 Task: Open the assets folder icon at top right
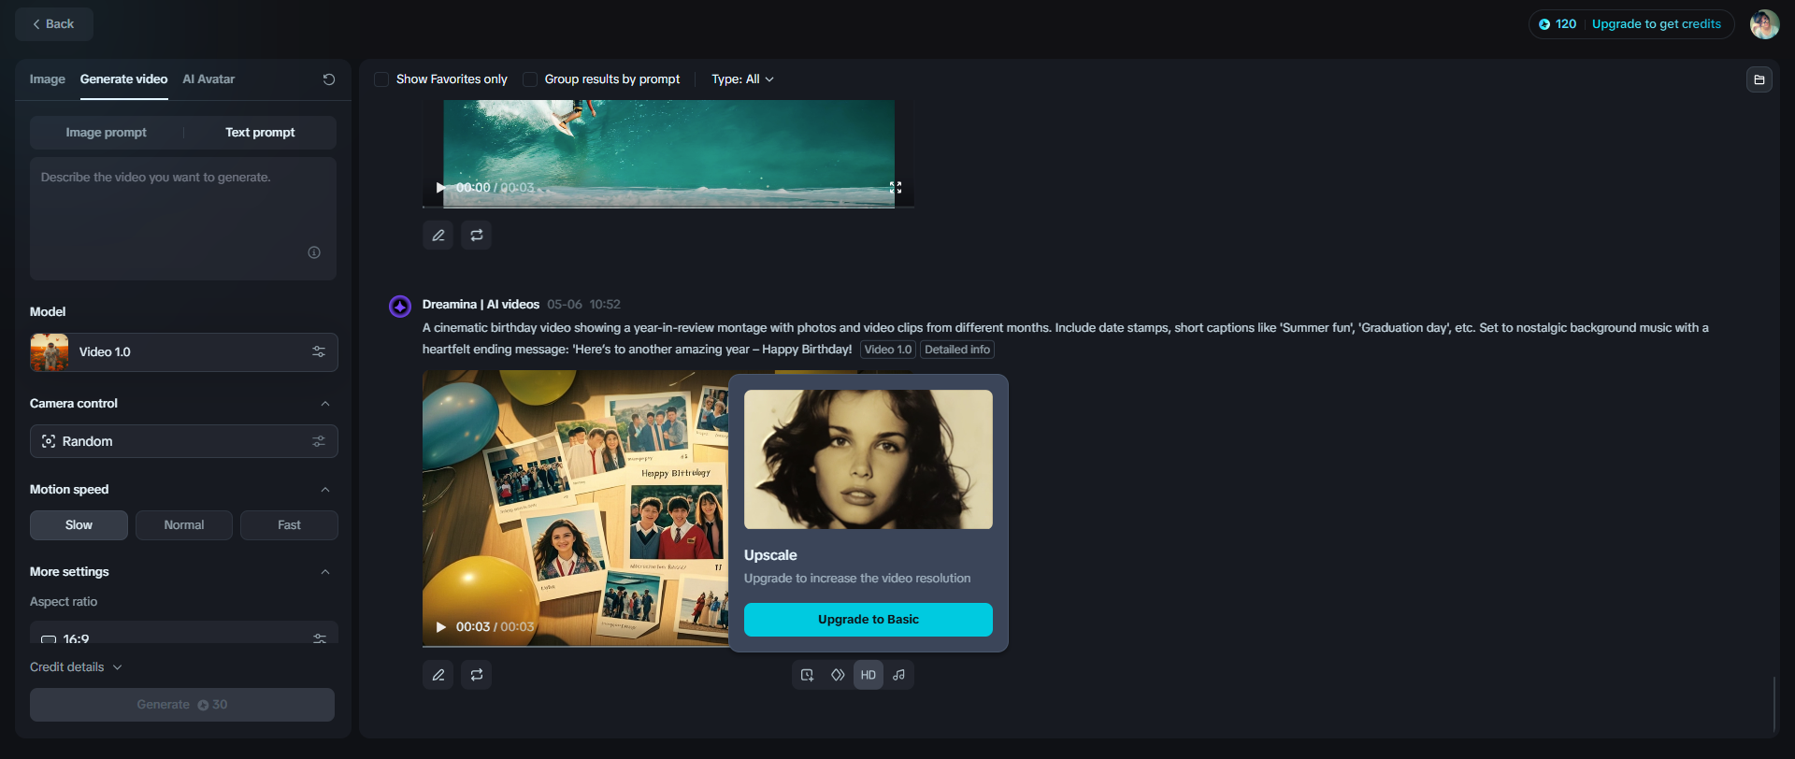pos(1759,79)
